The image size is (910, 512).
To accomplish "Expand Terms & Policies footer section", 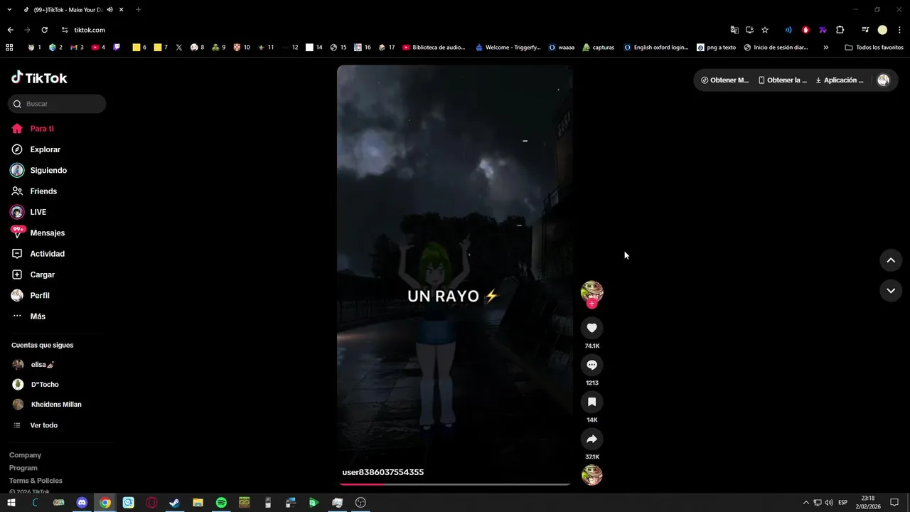I will point(36,481).
